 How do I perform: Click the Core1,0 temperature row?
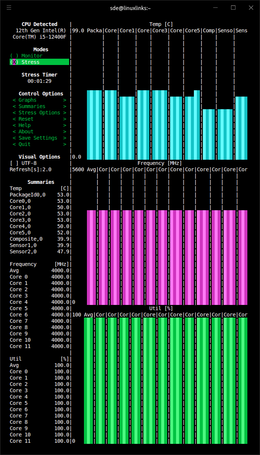click(x=39, y=207)
